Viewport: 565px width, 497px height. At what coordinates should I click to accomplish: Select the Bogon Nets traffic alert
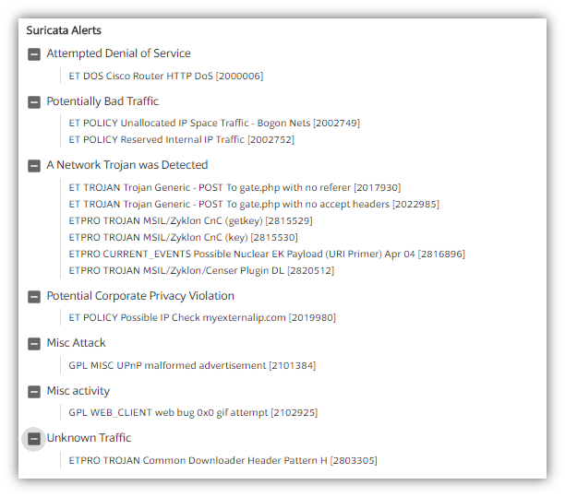214,123
